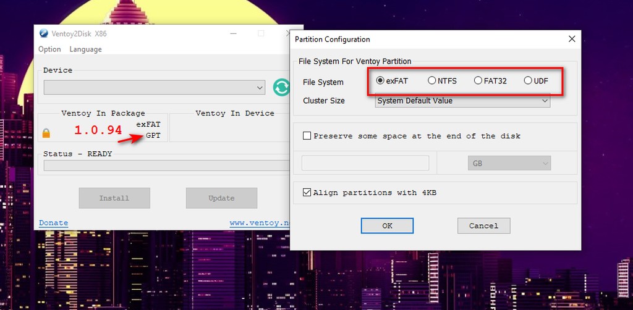
Task: Select the exFAT file system option
Action: tap(392, 81)
